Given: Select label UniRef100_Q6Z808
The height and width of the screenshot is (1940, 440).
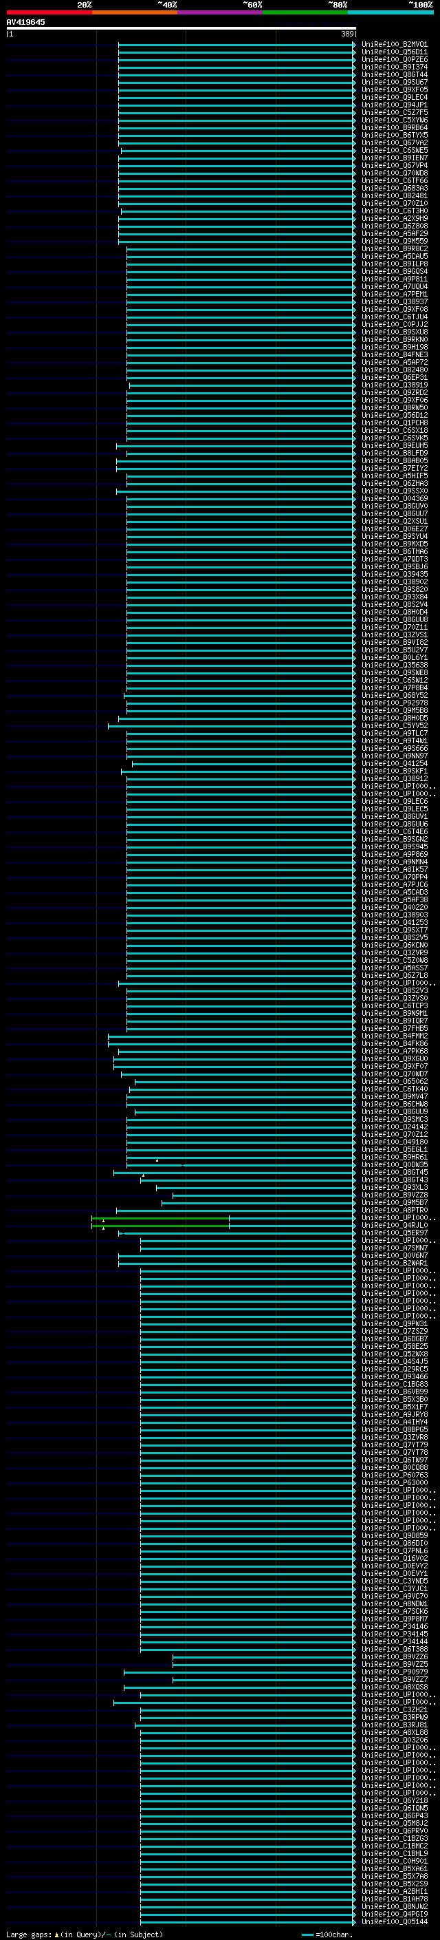Looking at the screenshot, I should coord(395,226).
